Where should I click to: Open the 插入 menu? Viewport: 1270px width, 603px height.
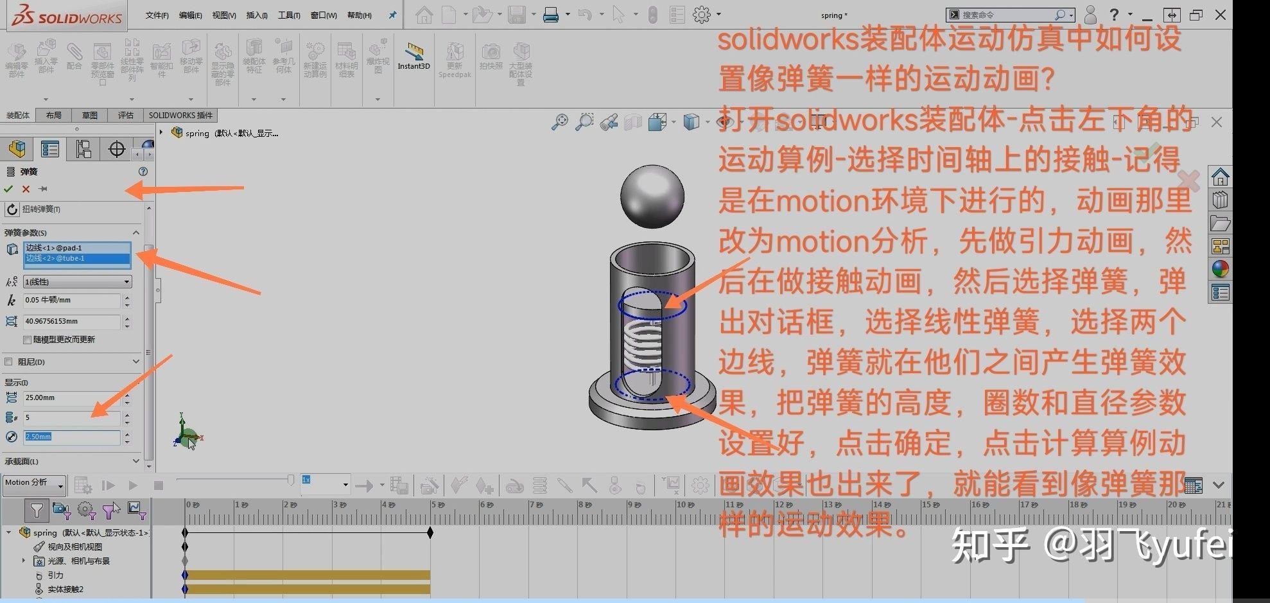pos(257,15)
